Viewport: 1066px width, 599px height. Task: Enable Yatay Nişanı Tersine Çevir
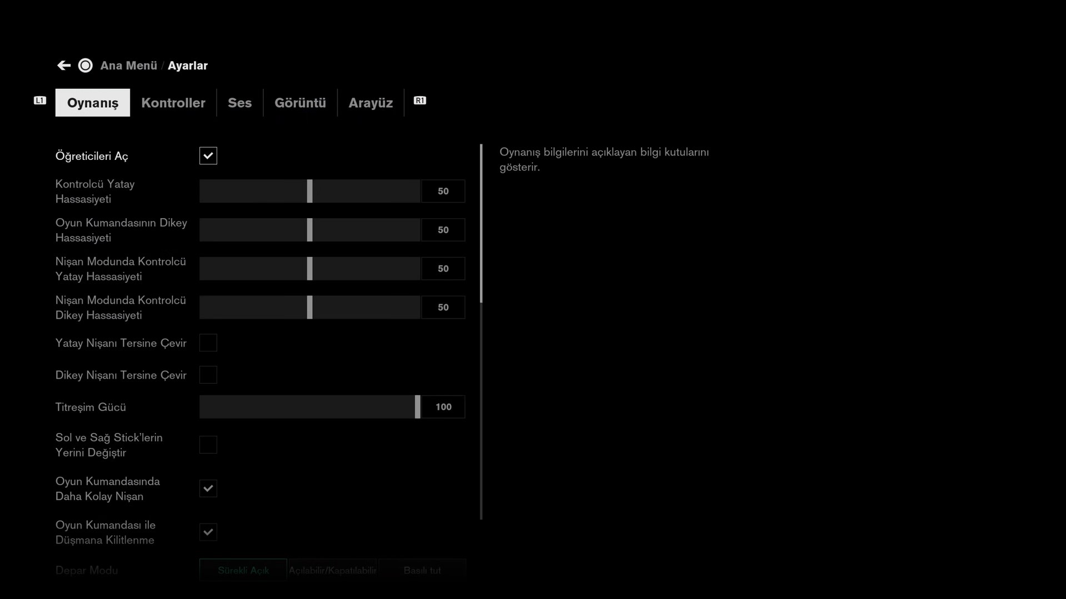[x=208, y=343]
